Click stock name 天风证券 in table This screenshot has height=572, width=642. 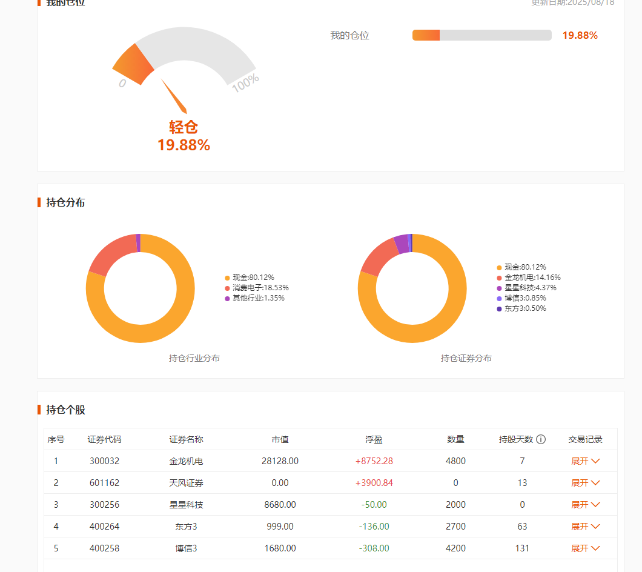pyautogui.click(x=187, y=483)
